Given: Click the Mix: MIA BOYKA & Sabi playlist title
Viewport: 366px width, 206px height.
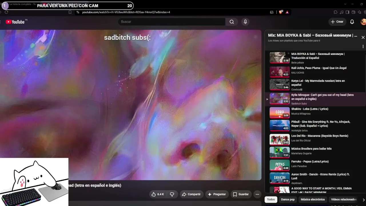Looking at the screenshot, I should [x=313, y=35].
